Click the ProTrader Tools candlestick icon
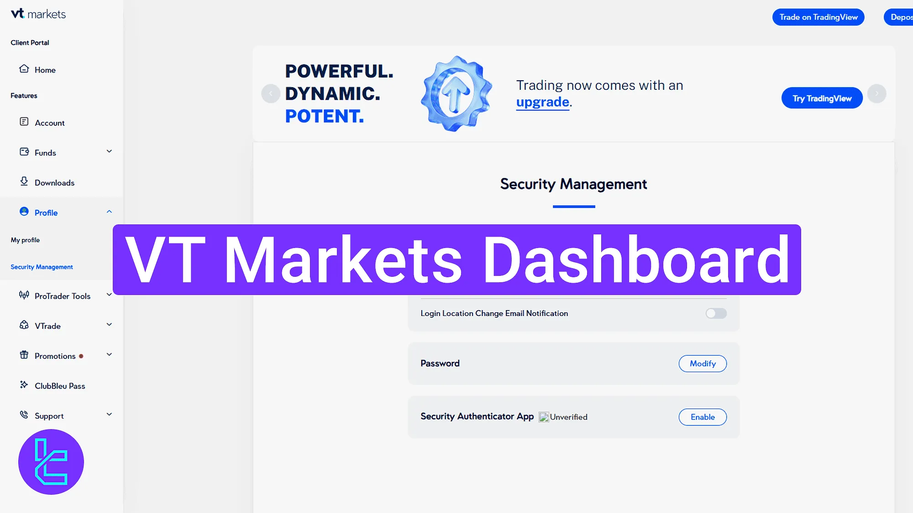This screenshot has height=513, width=913. [x=24, y=295]
